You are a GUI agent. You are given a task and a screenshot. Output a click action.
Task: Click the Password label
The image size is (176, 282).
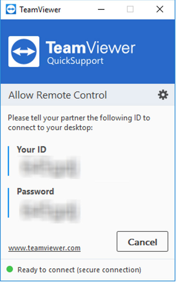(35, 191)
